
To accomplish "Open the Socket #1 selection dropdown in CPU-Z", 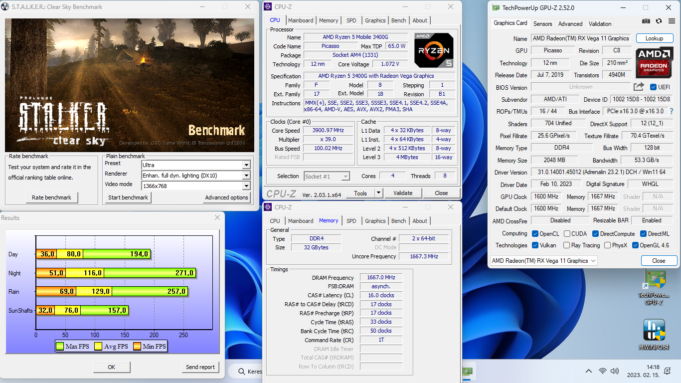I will pos(327,176).
